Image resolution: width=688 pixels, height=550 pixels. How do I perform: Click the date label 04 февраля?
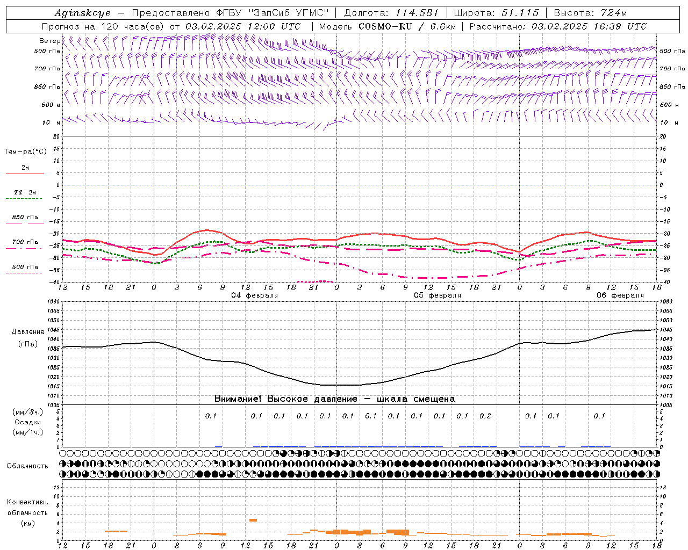click(255, 295)
